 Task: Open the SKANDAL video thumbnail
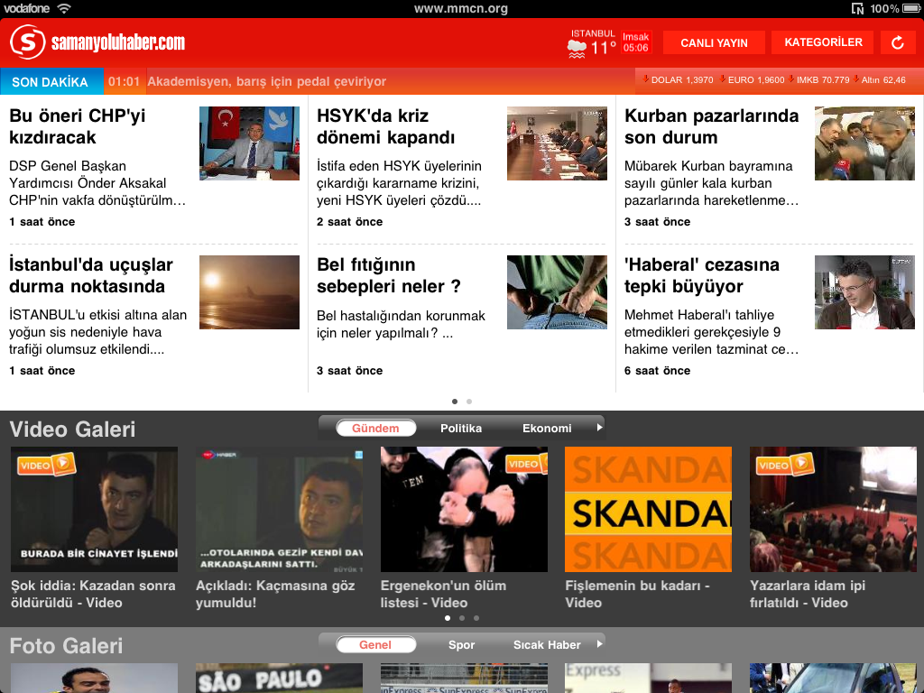(x=648, y=510)
